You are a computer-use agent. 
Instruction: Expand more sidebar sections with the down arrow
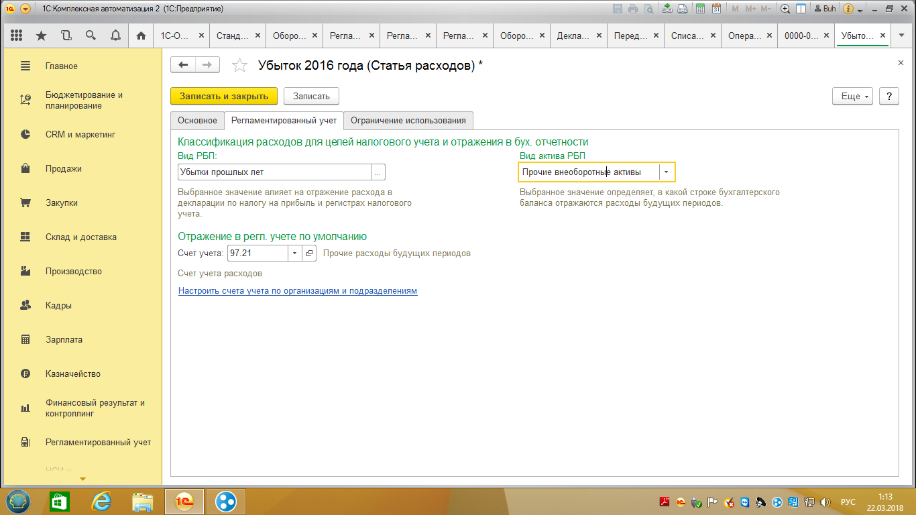click(83, 479)
